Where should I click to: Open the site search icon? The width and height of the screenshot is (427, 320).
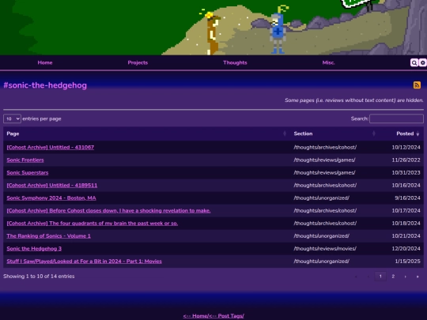[x=414, y=62]
